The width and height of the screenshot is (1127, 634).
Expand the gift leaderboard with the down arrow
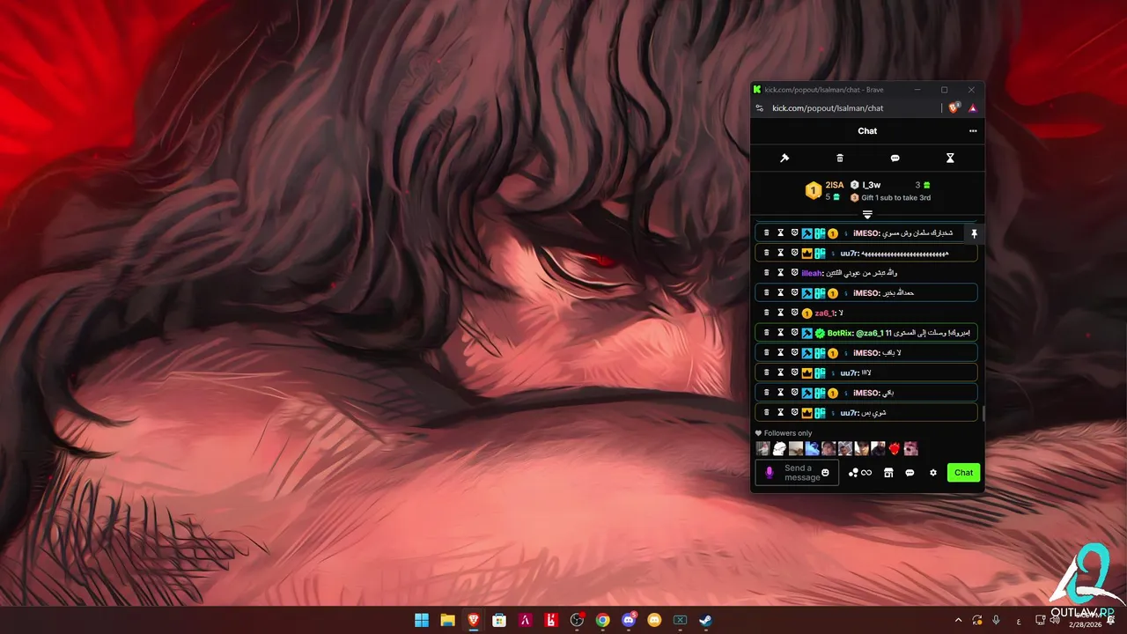tap(867, 215)
